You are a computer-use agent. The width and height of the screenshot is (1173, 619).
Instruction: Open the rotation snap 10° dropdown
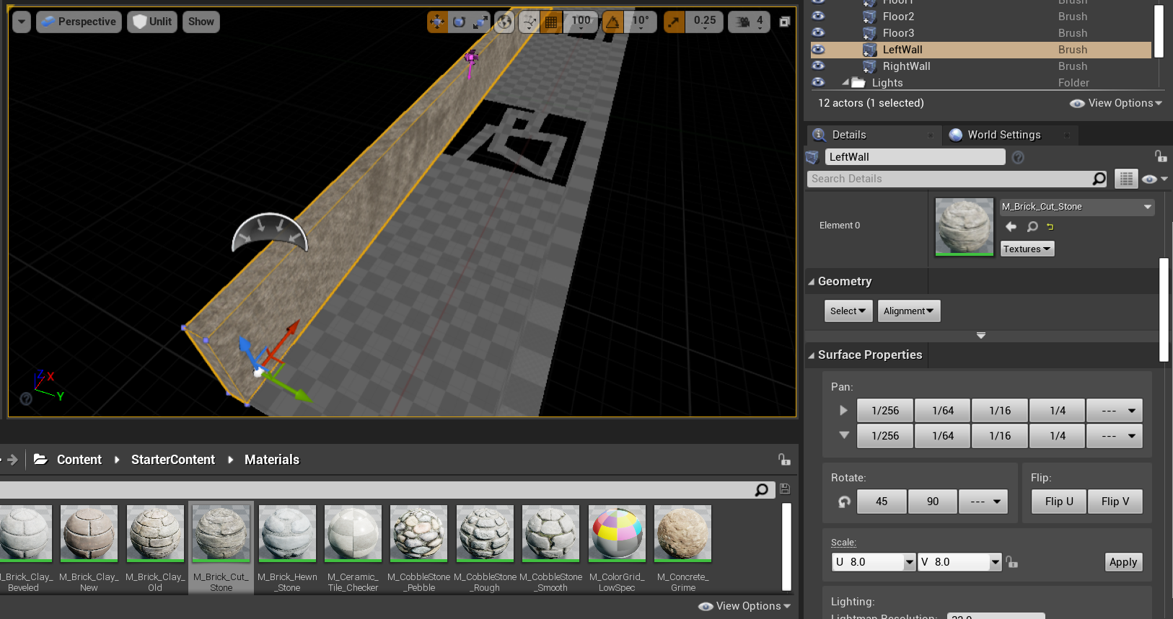click(641, 22)
